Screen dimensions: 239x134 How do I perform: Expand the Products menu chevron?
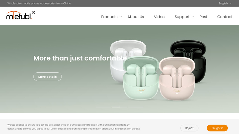tap(121, 17)
